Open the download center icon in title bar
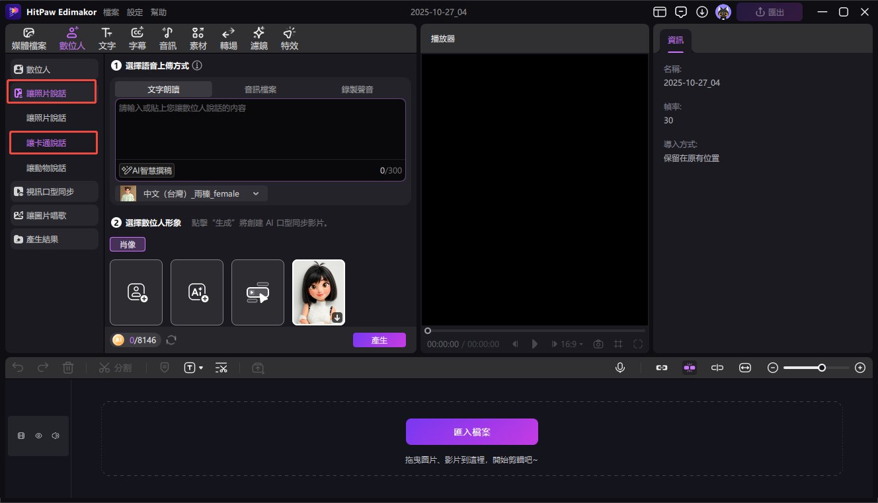The width and height of the screenshot is (878, 503). tap(702, 12)
